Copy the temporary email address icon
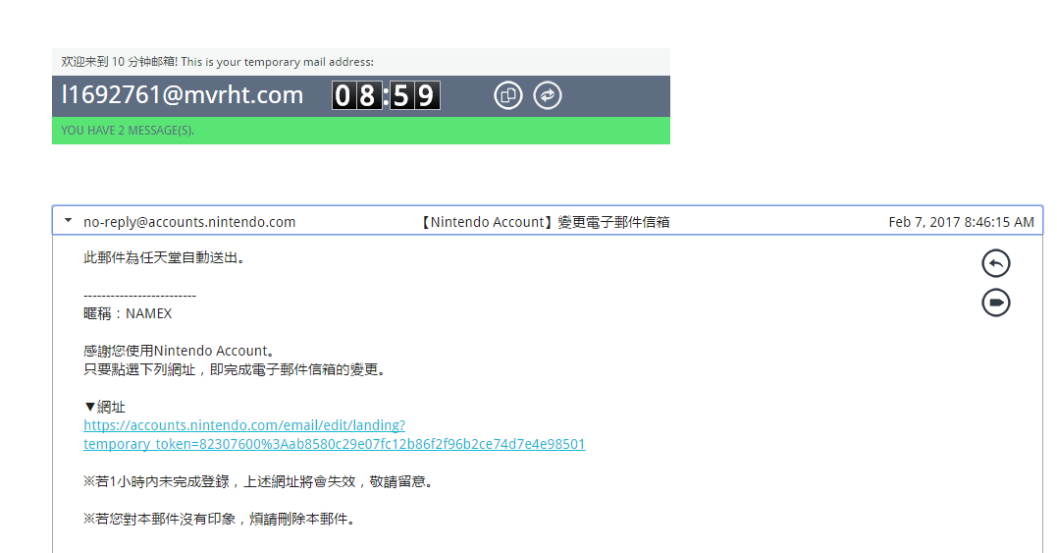 click(x=508, y=95)
